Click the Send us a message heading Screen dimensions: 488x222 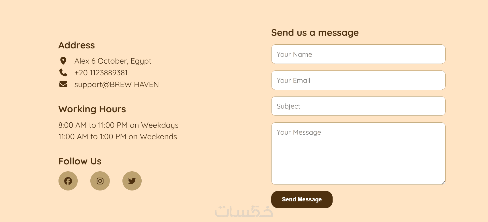point(315,33)
